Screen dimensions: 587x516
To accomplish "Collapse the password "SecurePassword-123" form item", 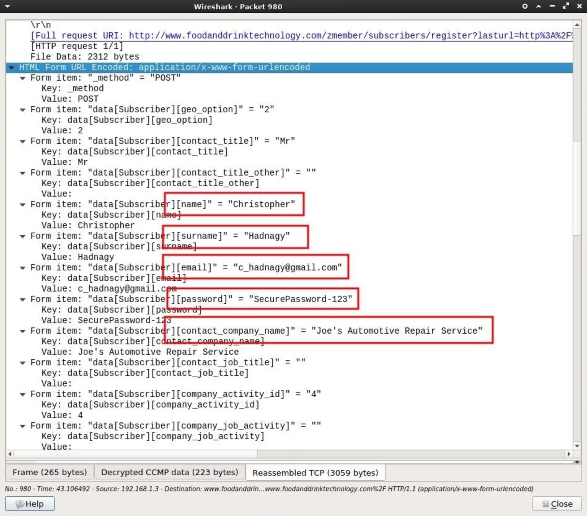I will coord(23,299).
